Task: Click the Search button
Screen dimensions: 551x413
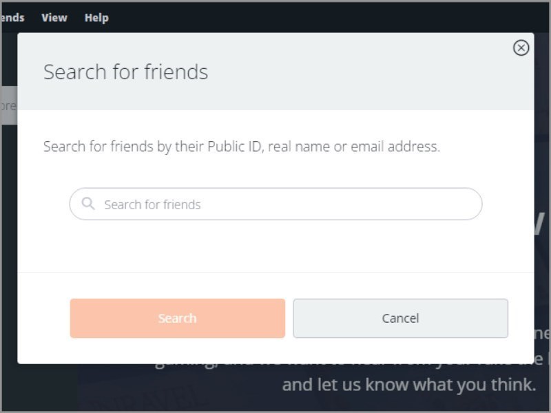Action: (177, 318)
